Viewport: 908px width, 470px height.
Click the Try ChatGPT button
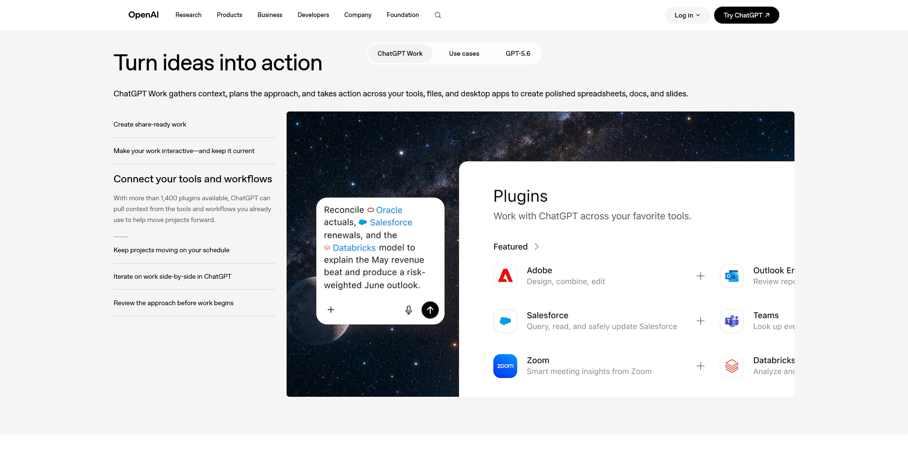(746, 15)
